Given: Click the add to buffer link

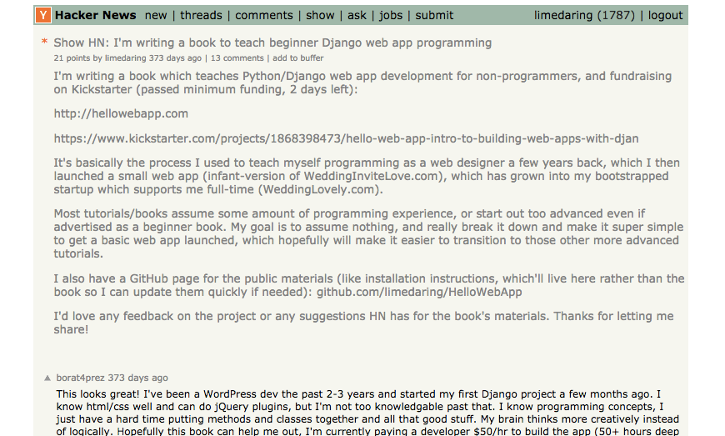Looking at the screenshot, I should (298, 58).
